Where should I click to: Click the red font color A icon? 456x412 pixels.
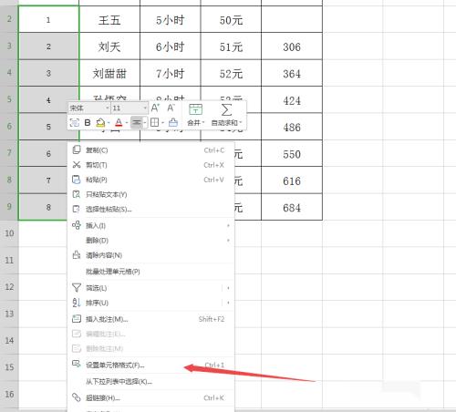(x=119, y=123)
